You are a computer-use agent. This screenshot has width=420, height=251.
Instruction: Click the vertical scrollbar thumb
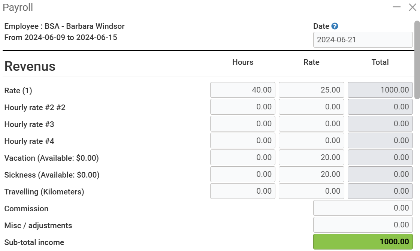[417, 60]
